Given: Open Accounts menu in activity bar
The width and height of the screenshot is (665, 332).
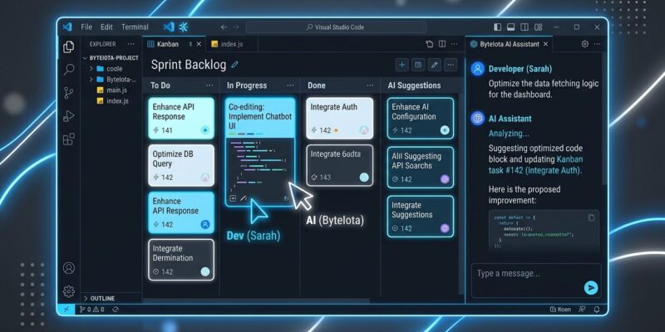Looking at the screenshot, I should click(x=69, y=268).
